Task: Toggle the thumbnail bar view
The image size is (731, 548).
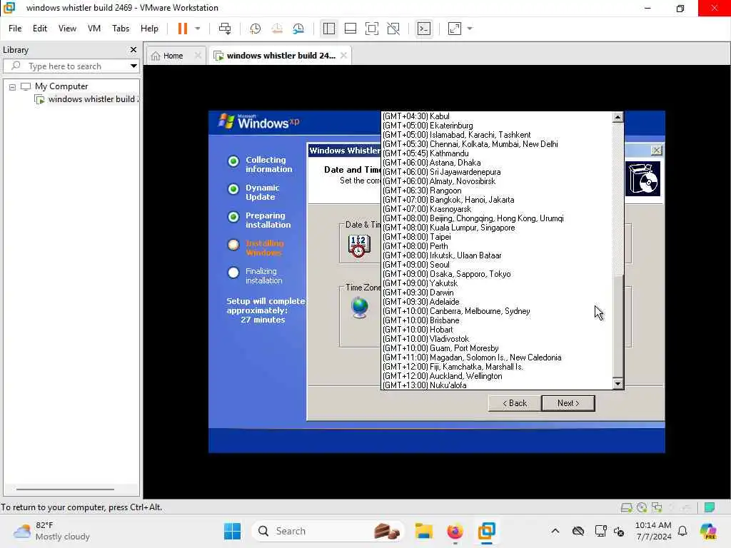Action: (x=350, y=29)
